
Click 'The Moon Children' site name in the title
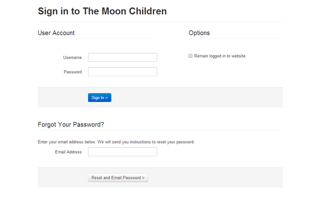point(124,11)
